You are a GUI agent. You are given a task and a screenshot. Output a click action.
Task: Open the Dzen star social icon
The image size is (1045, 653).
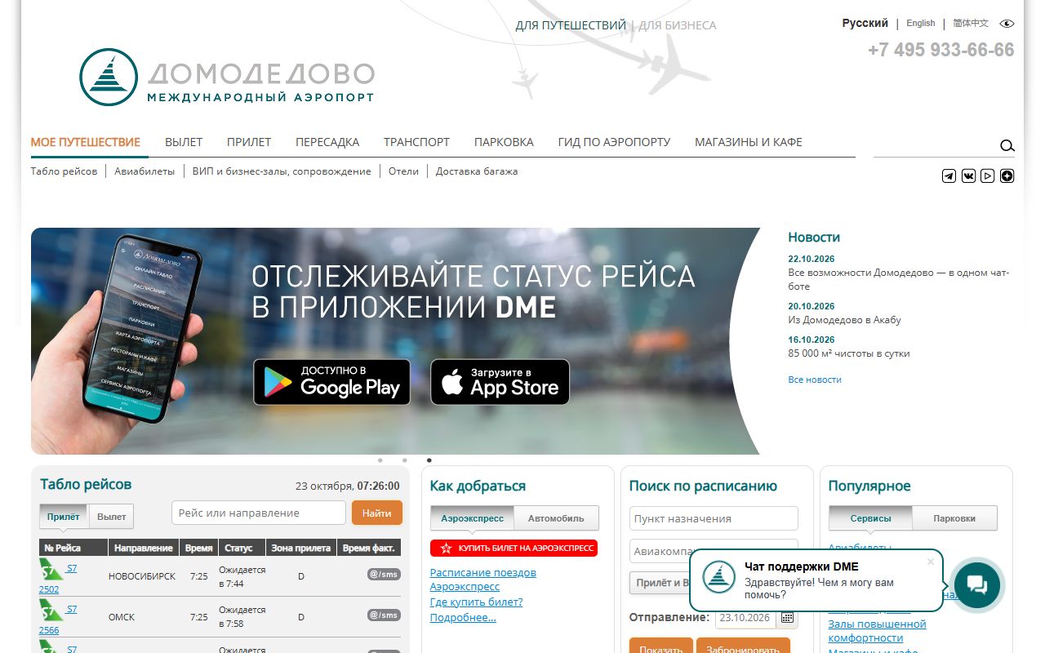pyautogui.click(x=1007, y=175)
